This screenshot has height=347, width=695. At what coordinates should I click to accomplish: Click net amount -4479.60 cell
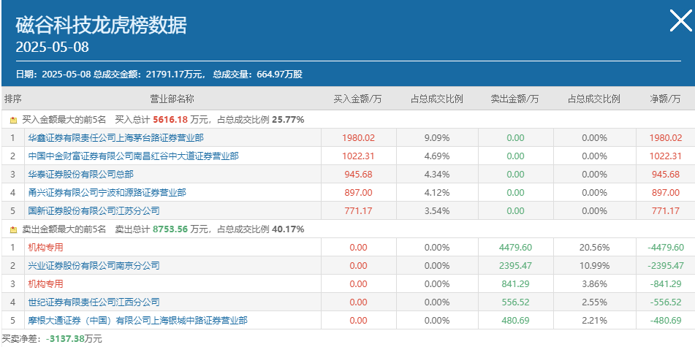coord(665,248)
